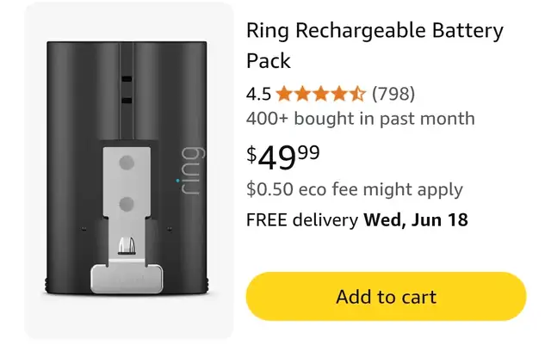Click the $49.99 price

tap(283, 157)
